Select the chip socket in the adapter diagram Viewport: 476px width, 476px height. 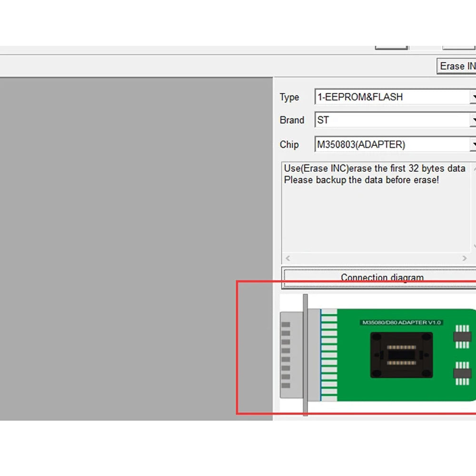[x=400, y=355]
